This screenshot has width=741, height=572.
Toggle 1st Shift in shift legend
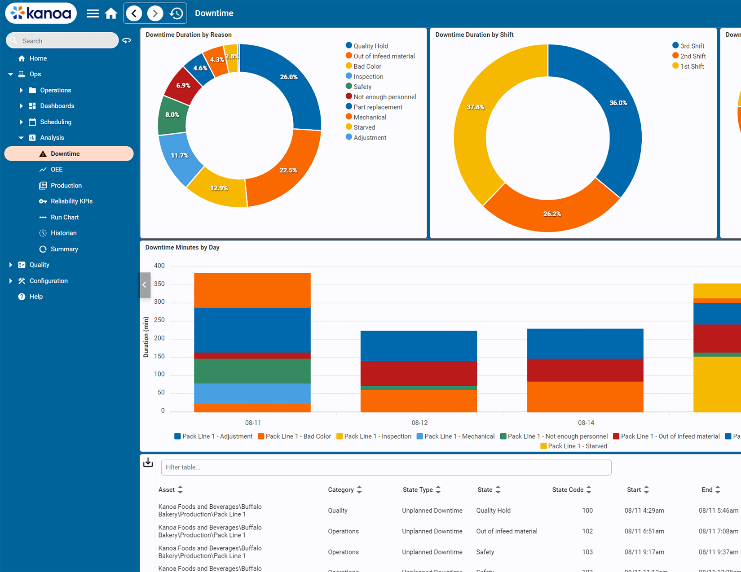point(688,66)
